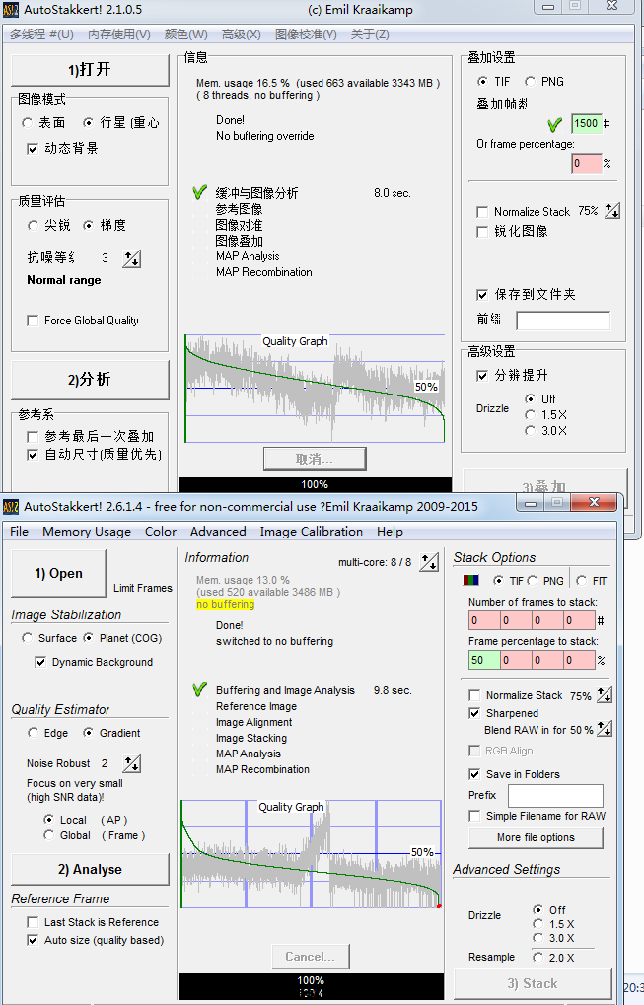Viewport: 644px width, 1005px height.
Task: Open Help menu in front window
Action: pos(390,531)
